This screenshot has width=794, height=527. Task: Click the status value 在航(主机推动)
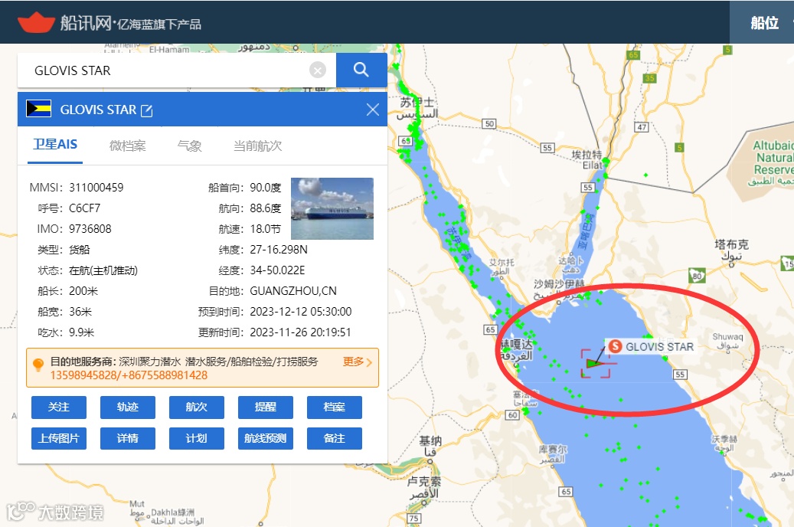[103, 270]
